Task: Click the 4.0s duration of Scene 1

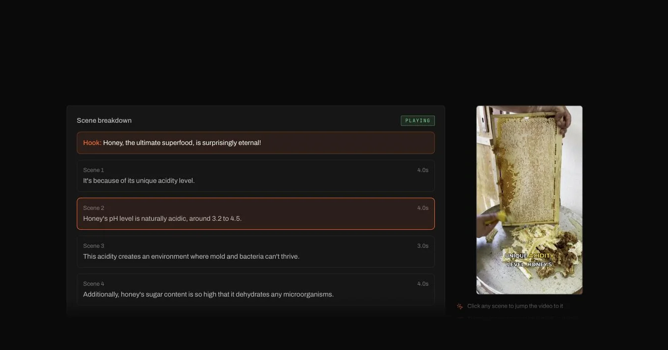Action: (423, 170)
